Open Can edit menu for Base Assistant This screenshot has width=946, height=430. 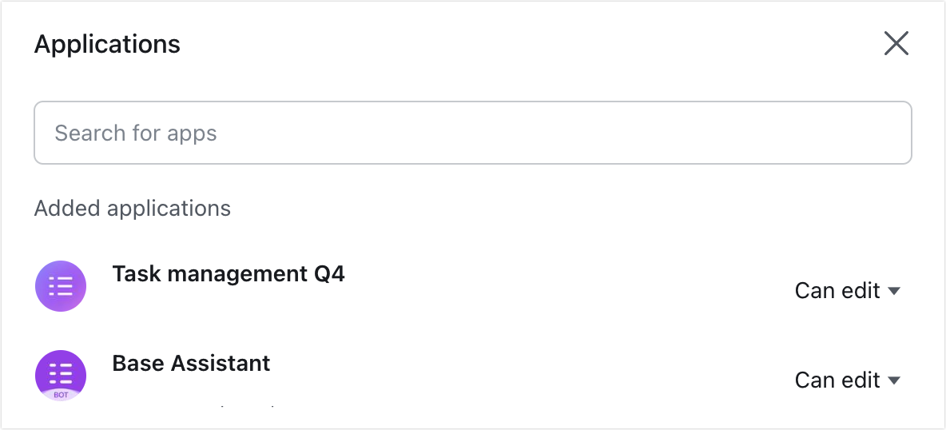(848, 380)
